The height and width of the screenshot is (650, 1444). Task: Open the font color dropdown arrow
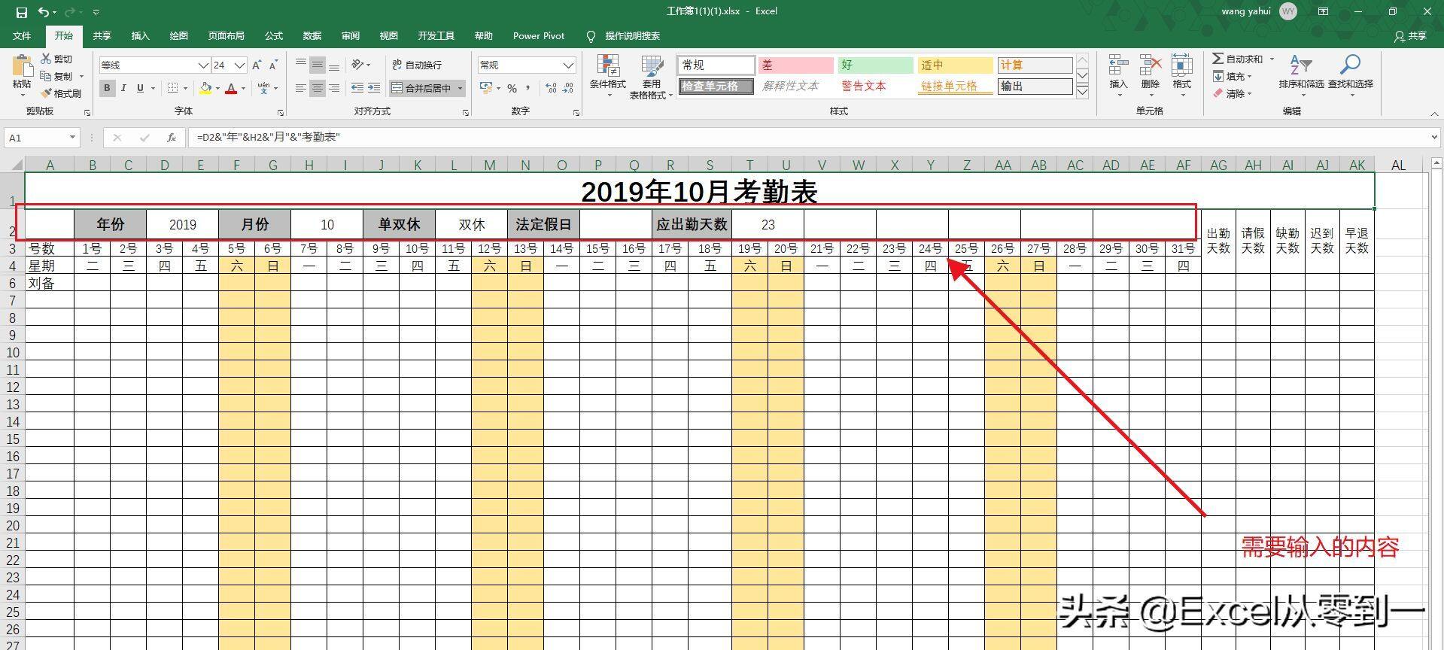click(243, 89)
